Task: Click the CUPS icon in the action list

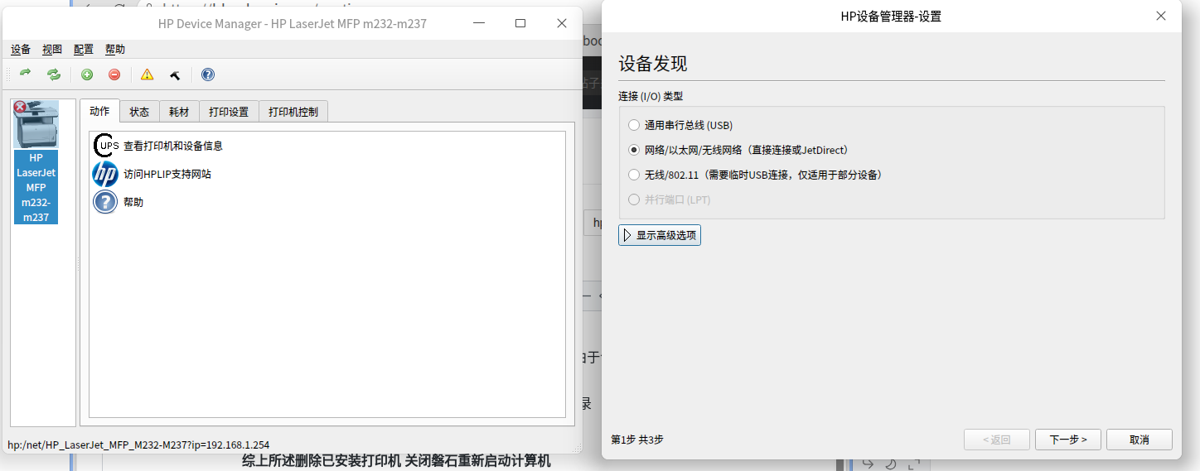Action: pos(106,145)
